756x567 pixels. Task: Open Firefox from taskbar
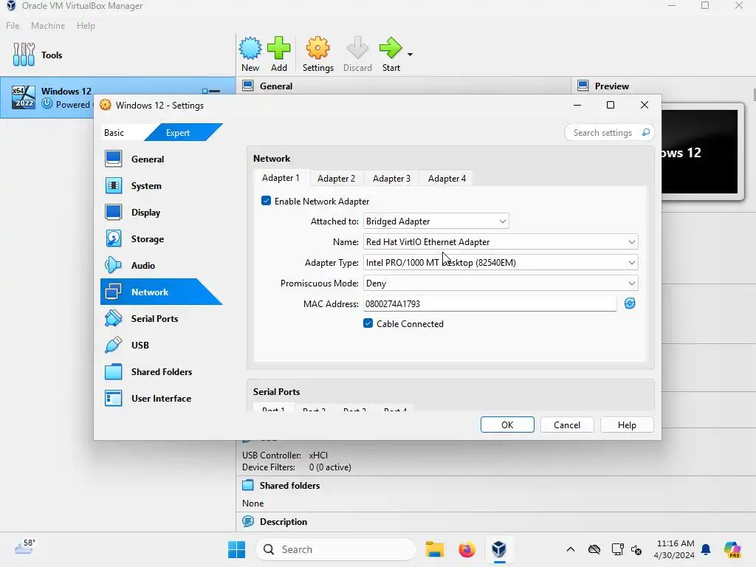467,549
